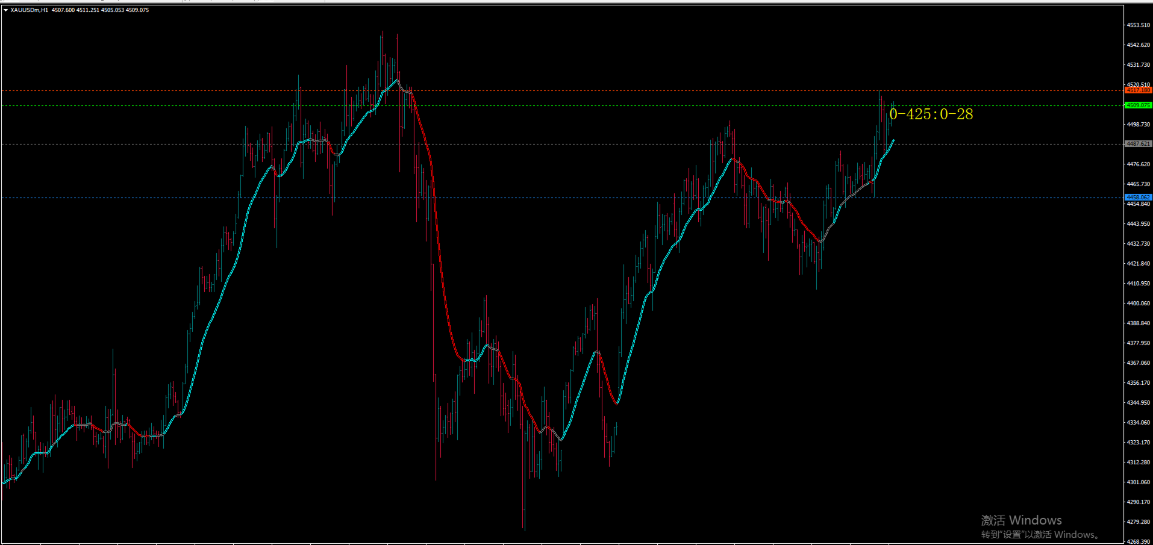This screenshot has height=545, width=1153.
Task: Click the 4334.060 price scale value
Action: coord(1139,423)
